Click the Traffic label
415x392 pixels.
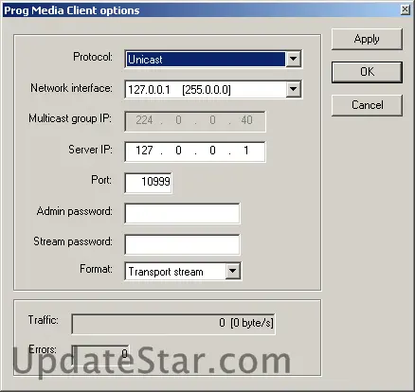[44, 320]
